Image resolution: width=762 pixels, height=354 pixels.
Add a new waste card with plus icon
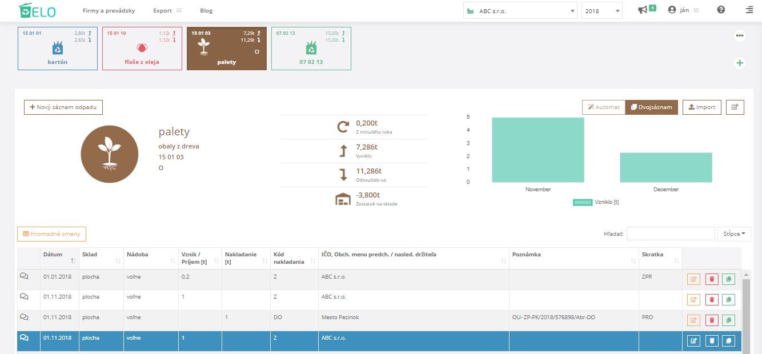point(740,63)
